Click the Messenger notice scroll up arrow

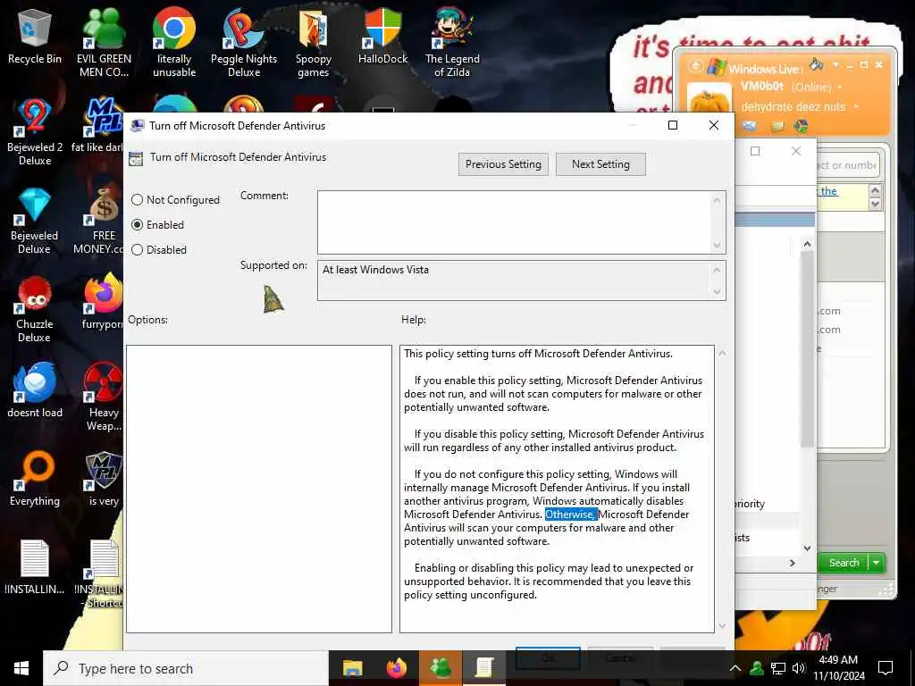875,190
